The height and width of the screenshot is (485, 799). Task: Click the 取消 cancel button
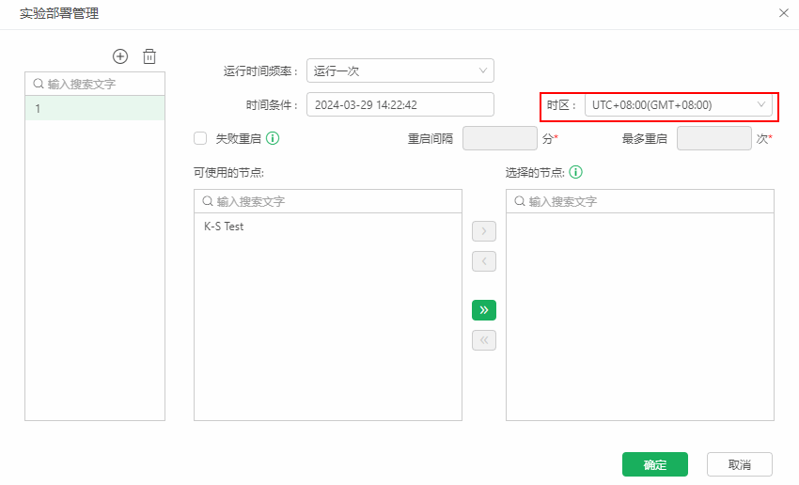(x=740, y=464)
